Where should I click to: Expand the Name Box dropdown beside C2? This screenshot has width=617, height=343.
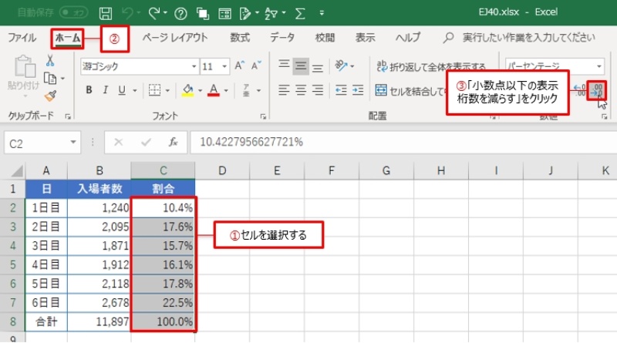[73, 143]
